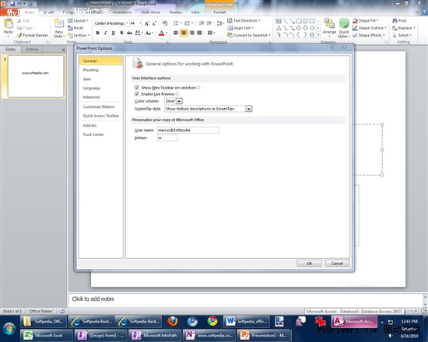Click the Save icon in Quick Access Toolbar
The width and height of the screenshot is (428, 342).
coord(12,4)
